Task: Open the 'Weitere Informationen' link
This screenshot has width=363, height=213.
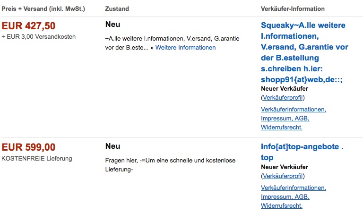Action: [x=185, y=47]
